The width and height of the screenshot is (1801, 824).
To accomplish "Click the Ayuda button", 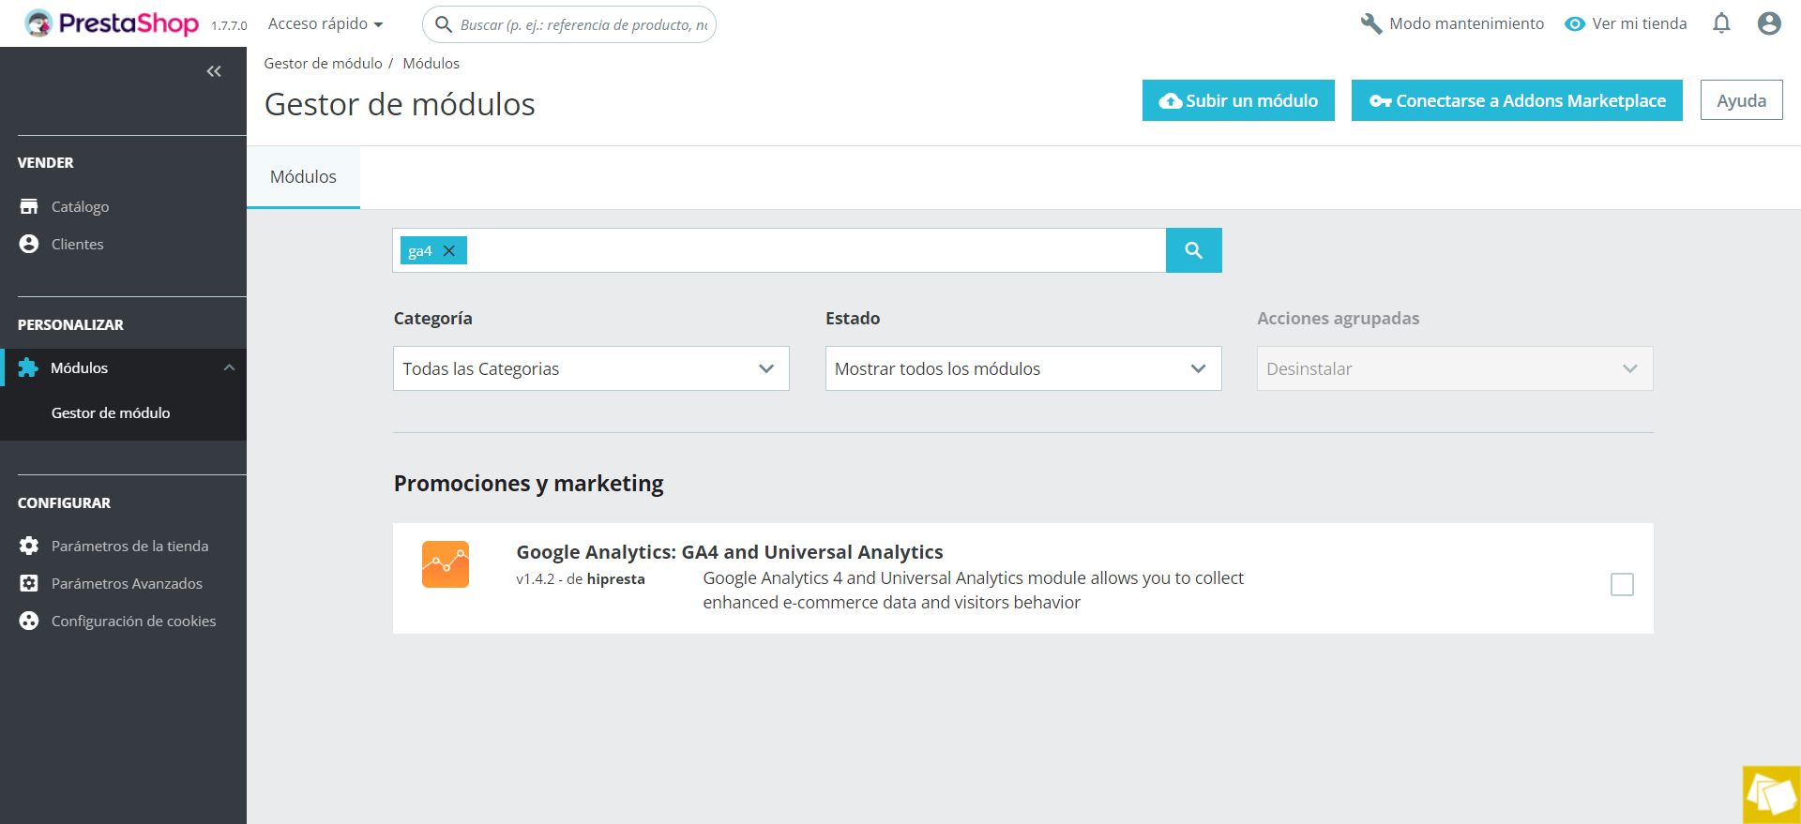I will click(1741, 100).
